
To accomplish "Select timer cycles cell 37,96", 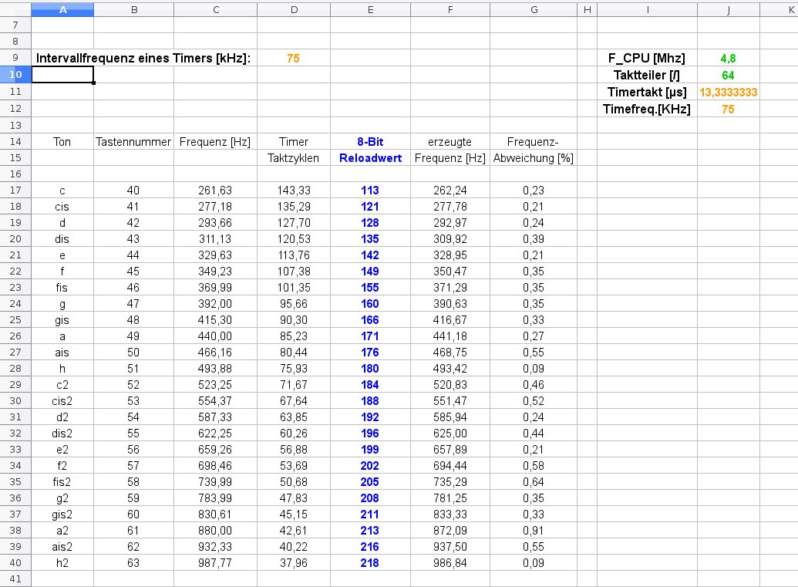I will point(294,562).
